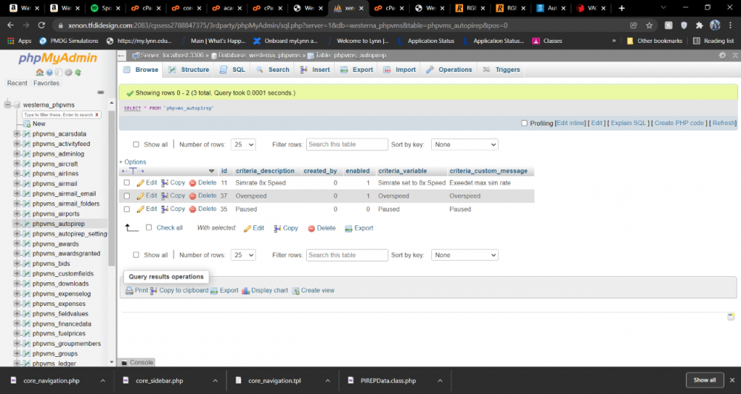
Task: Click the Edit inline link
Action: (571, 123)
